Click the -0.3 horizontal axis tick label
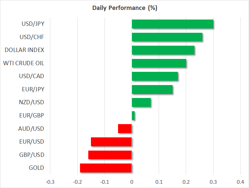 tap(50, 182)
